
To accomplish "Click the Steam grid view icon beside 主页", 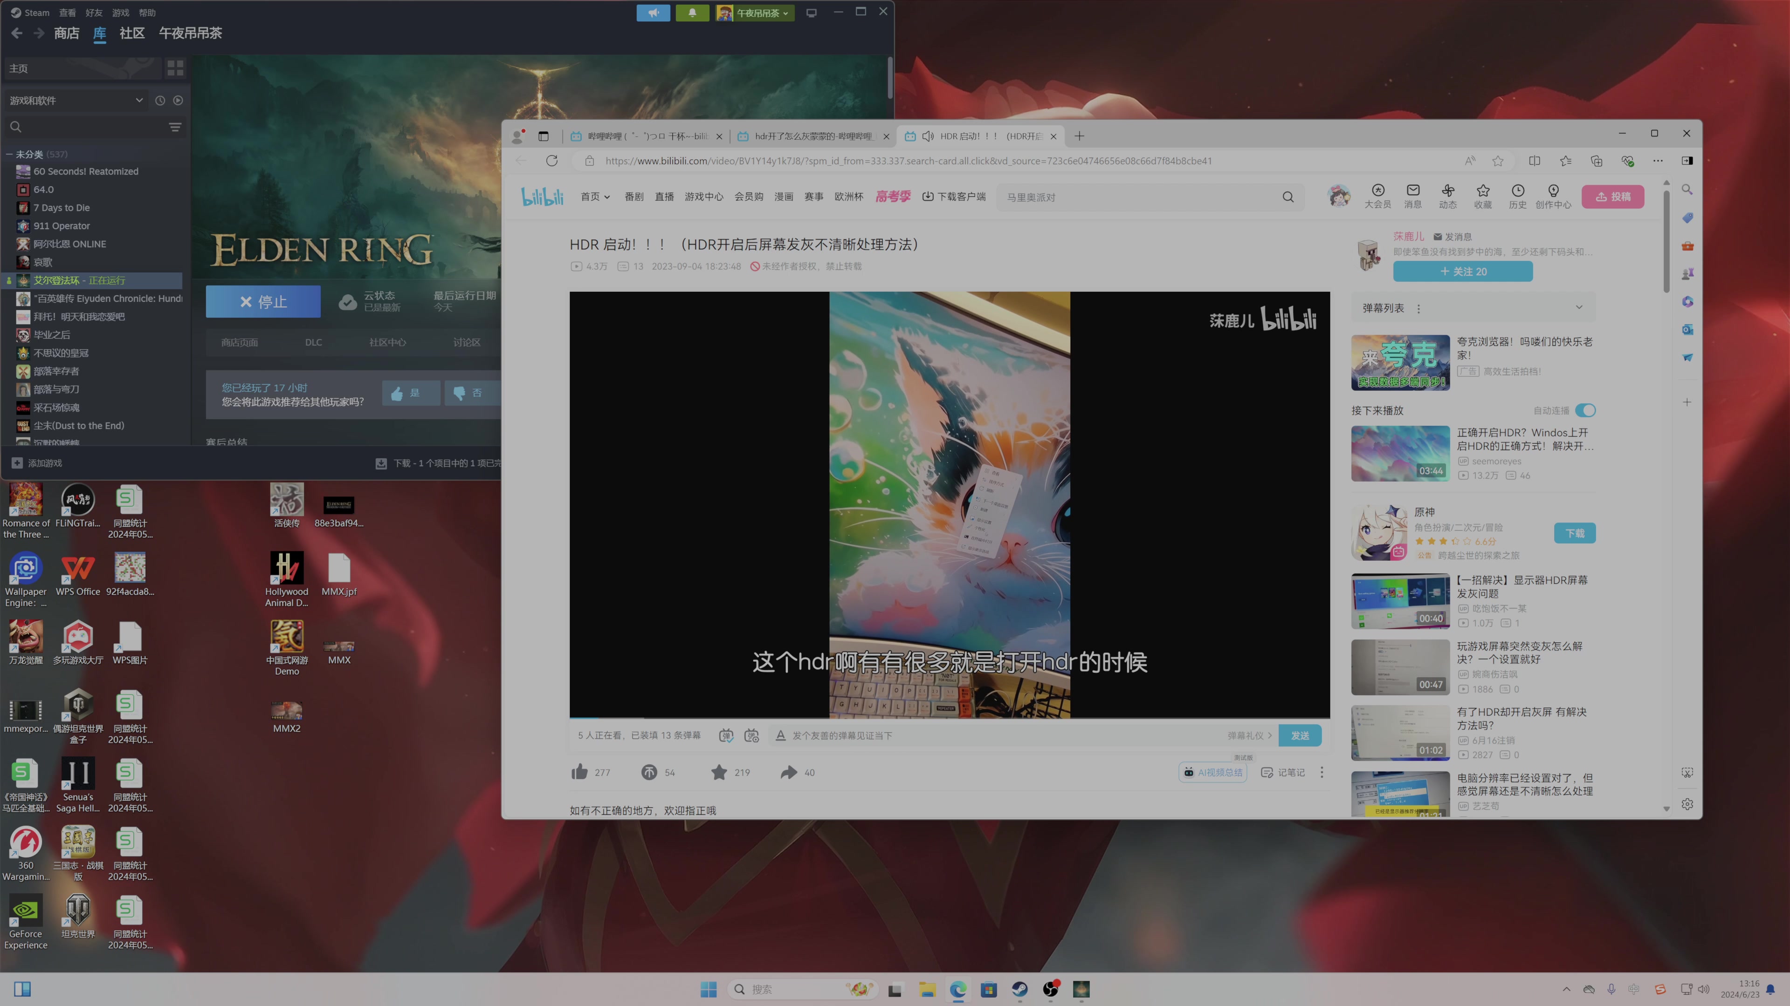I will (175, 68).
